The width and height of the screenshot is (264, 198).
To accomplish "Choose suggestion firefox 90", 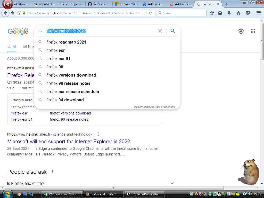I will click(108, 67).
